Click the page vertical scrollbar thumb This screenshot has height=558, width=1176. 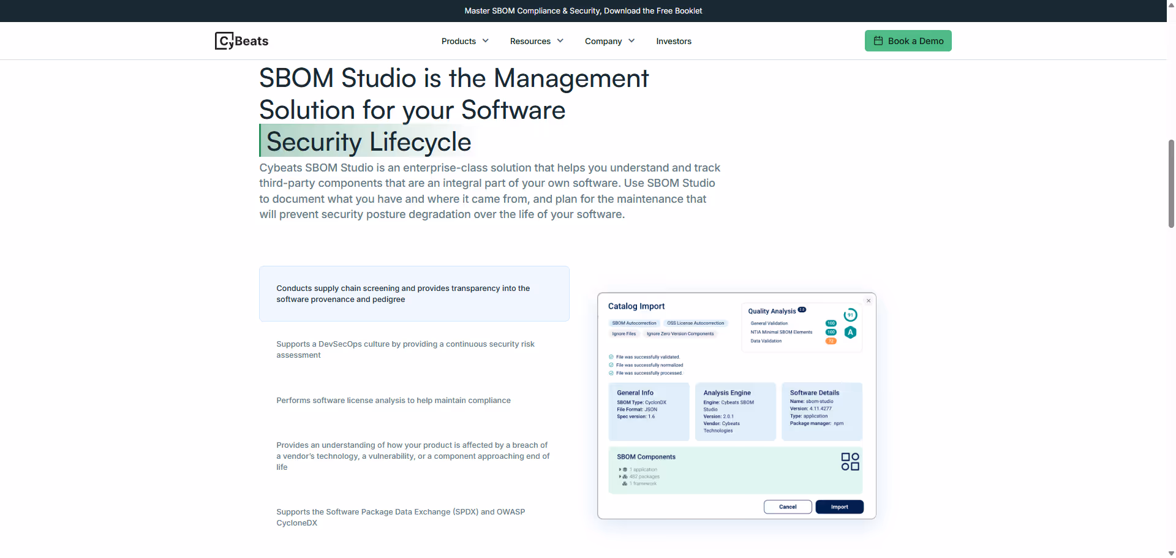(x=1171, y=184)
